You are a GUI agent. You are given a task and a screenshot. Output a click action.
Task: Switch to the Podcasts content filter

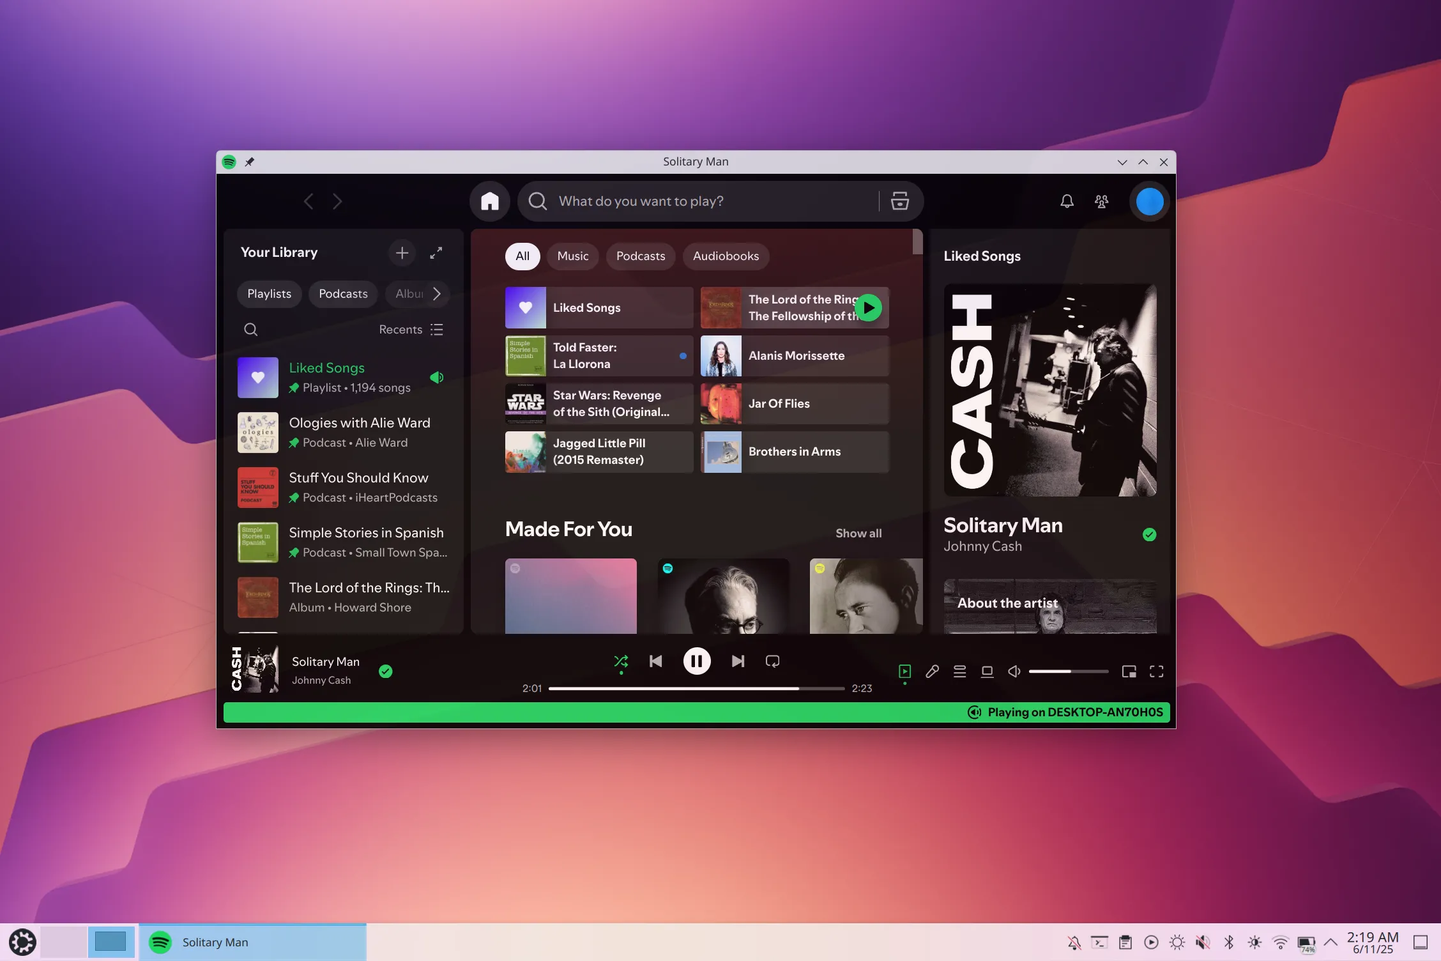click(x=640, y=256)
